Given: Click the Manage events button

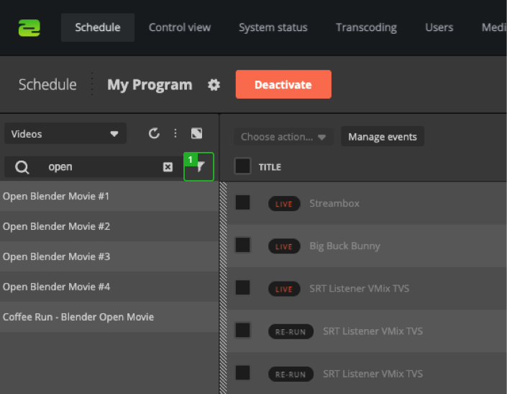Looking at the screenshot, I should 382,137.
